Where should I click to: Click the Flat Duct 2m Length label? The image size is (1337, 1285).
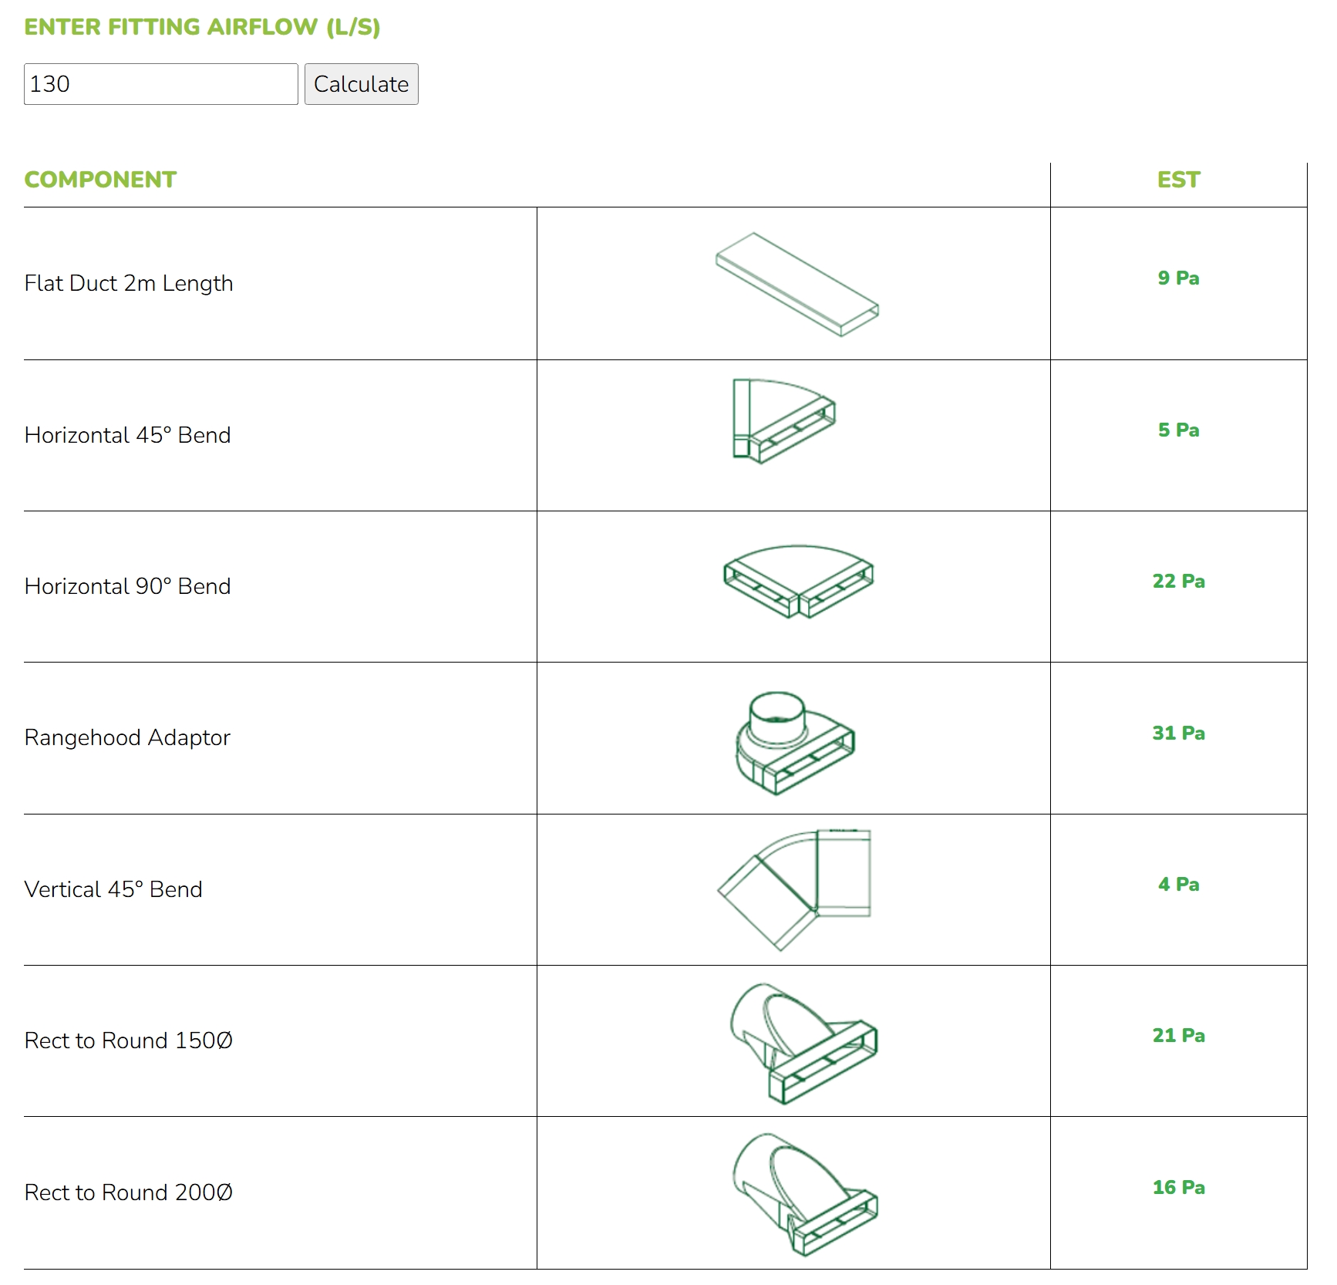click(129, 283)
